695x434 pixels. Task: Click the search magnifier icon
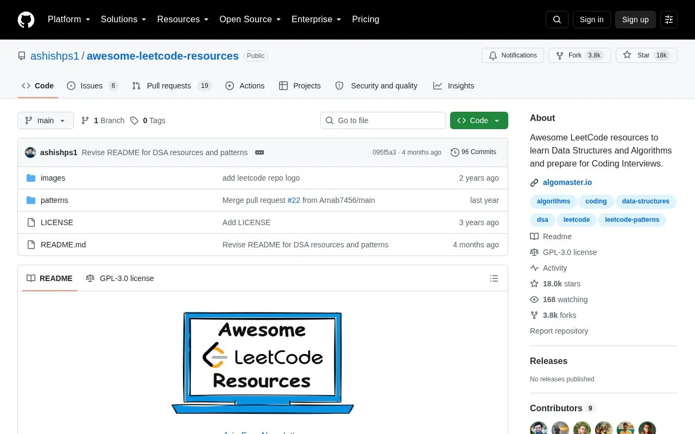pyautogui.click(x=557, y=20)
